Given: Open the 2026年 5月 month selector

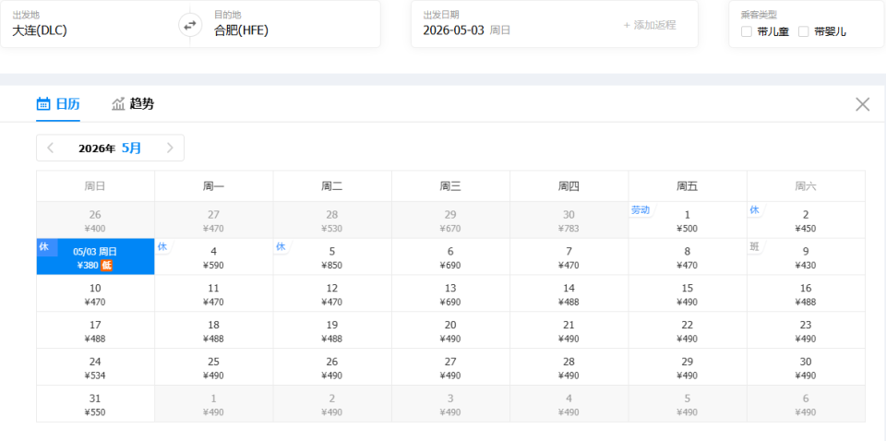Looking at the screenshot, I should (x=110, y=148).
